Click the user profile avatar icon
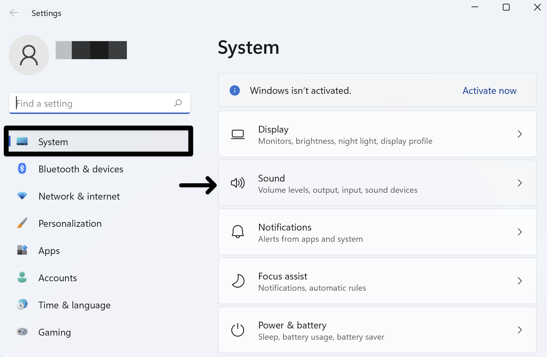The height and width of the screenshot is (357, 547). pyautogui.click(x=29, y=55)
